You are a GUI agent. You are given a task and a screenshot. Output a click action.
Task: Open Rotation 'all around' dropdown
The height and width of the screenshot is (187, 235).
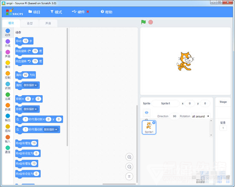(200, 116)
